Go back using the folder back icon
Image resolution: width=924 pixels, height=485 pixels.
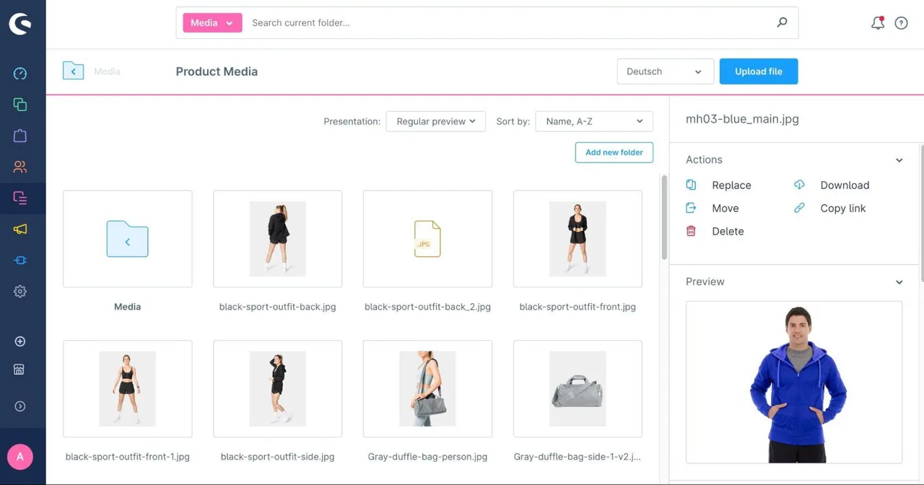pyautogui.click(x=73, y=71)
